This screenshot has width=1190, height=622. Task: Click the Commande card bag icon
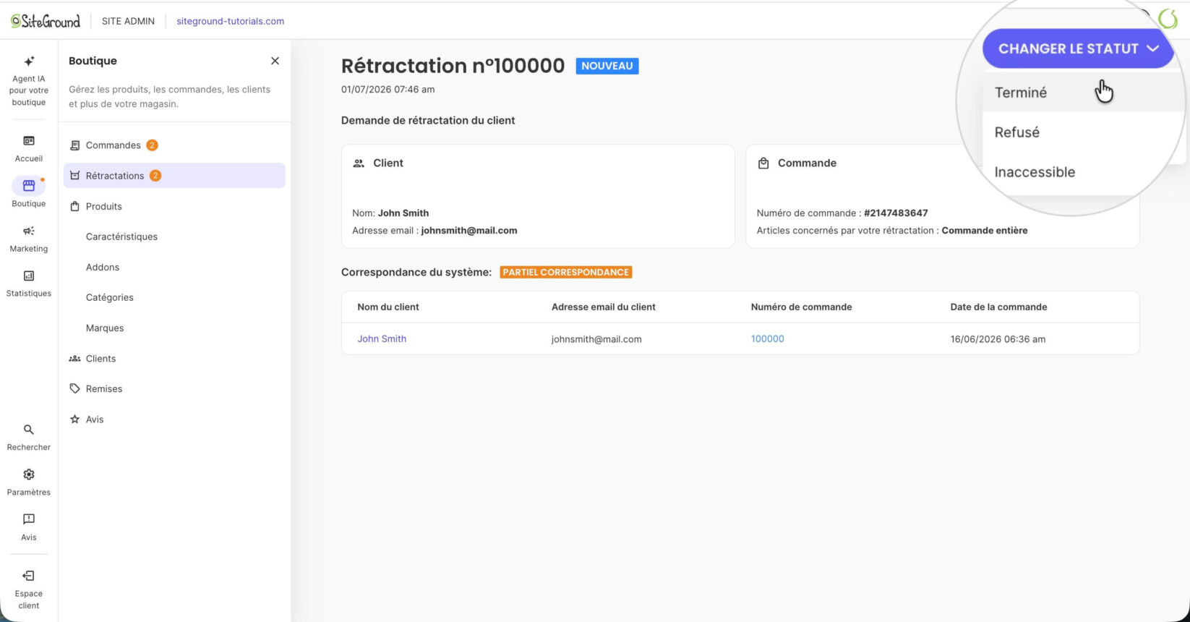tap(763, 163)
